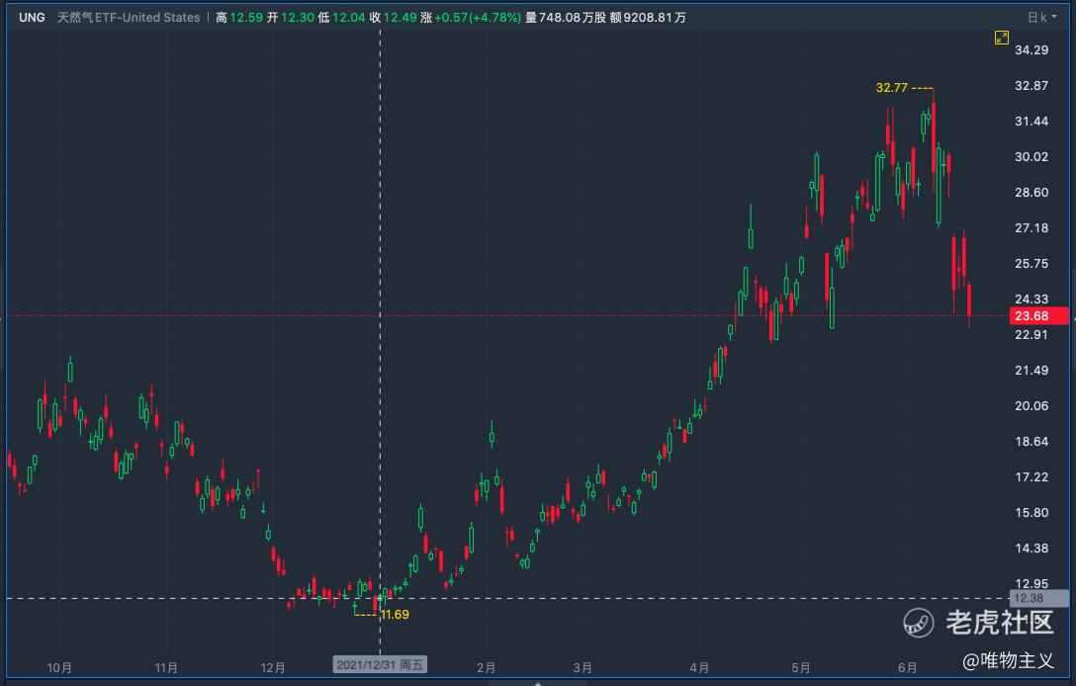Screen dimensions: 1076x686
Task: Click the tiger logo icon in watermark
Action: 917,623
